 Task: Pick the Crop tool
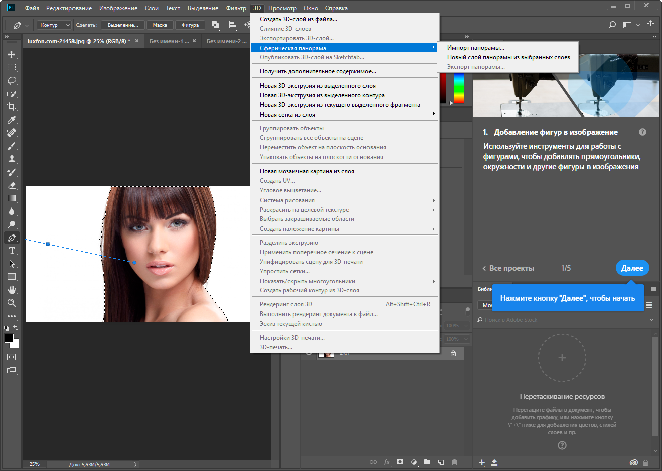click(12, 107)
